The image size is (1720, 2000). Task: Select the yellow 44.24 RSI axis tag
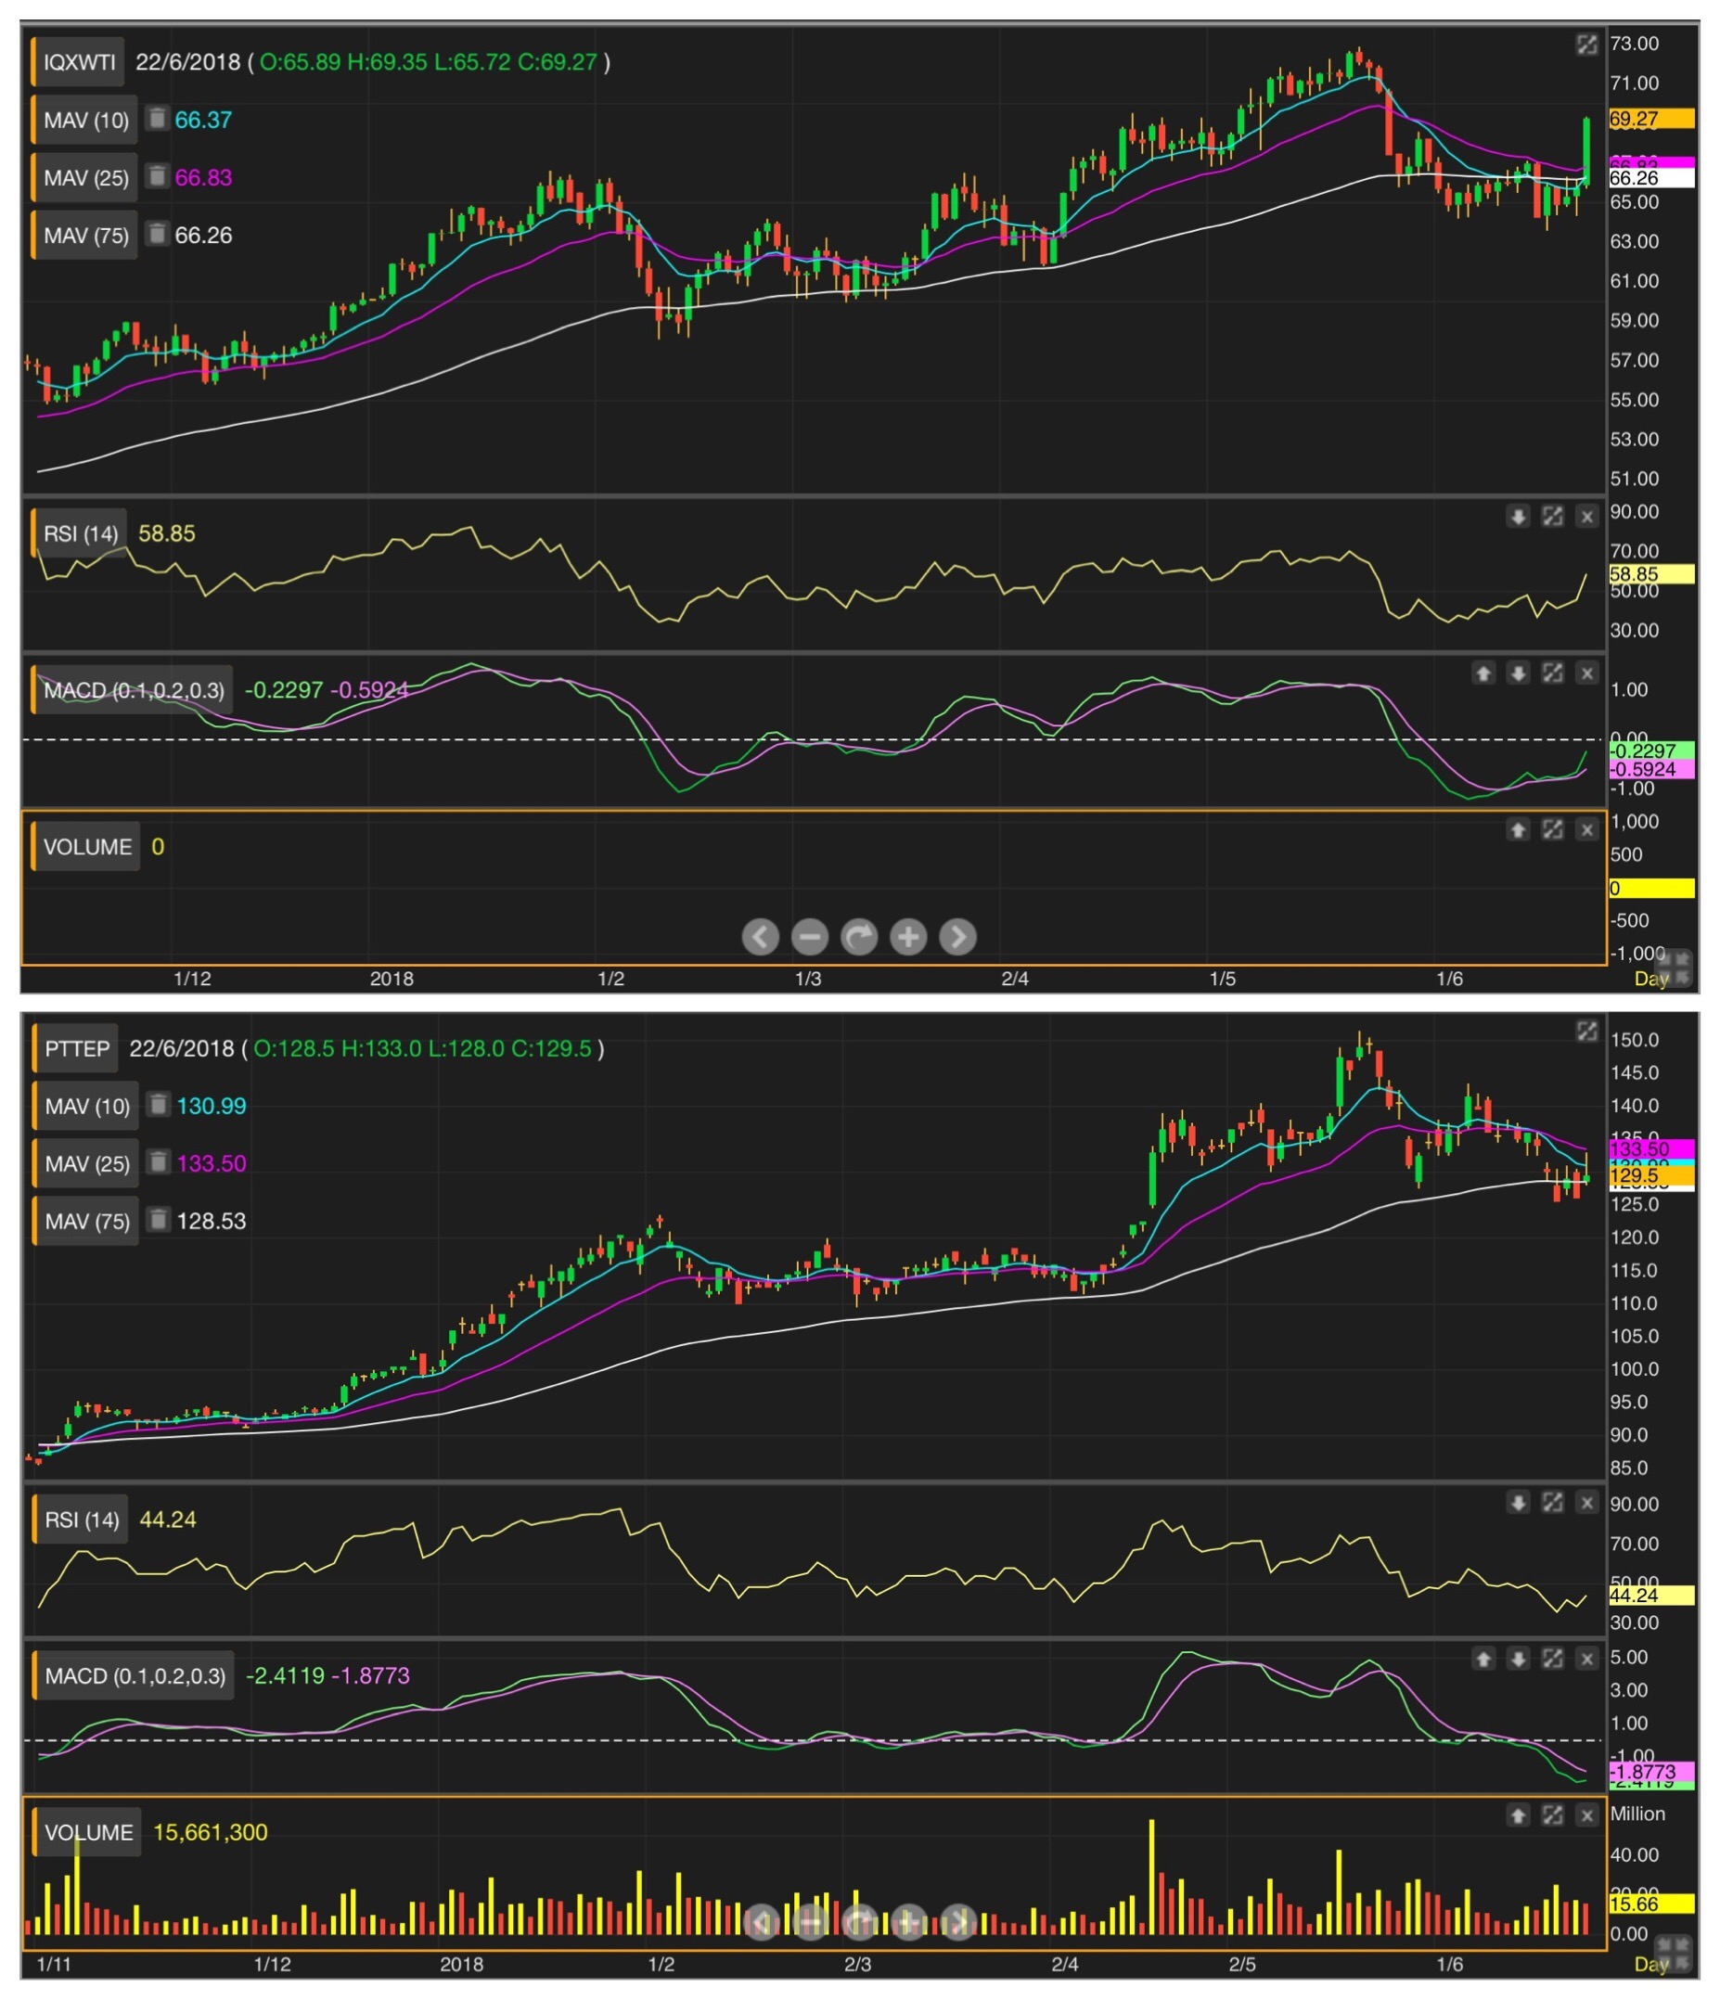coord(1651,1596)
